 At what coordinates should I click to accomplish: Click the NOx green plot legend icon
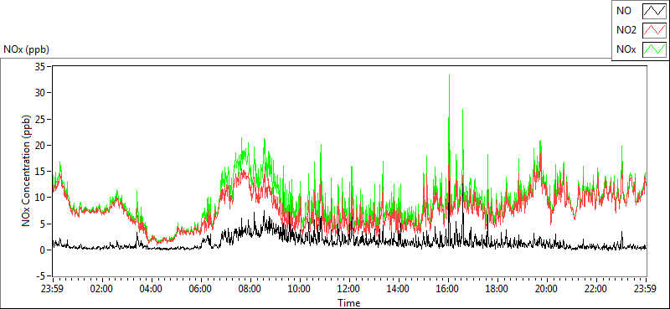tap(654, 49)
